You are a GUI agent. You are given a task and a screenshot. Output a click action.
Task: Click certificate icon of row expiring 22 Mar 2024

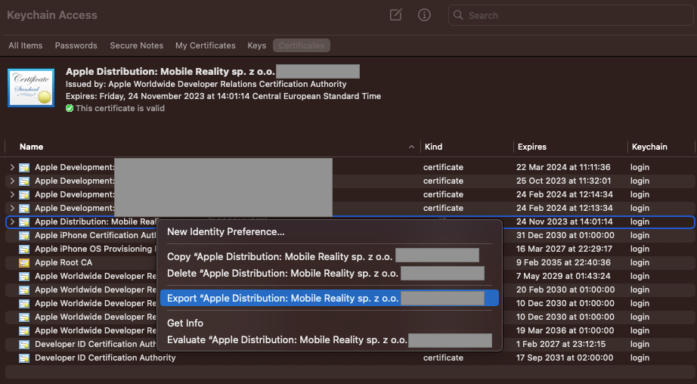coord(24,168)
